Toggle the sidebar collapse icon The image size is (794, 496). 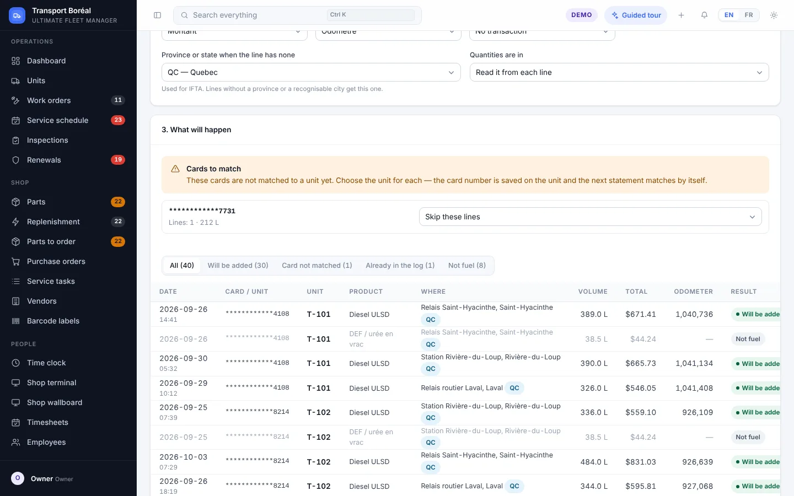point(157,15)
